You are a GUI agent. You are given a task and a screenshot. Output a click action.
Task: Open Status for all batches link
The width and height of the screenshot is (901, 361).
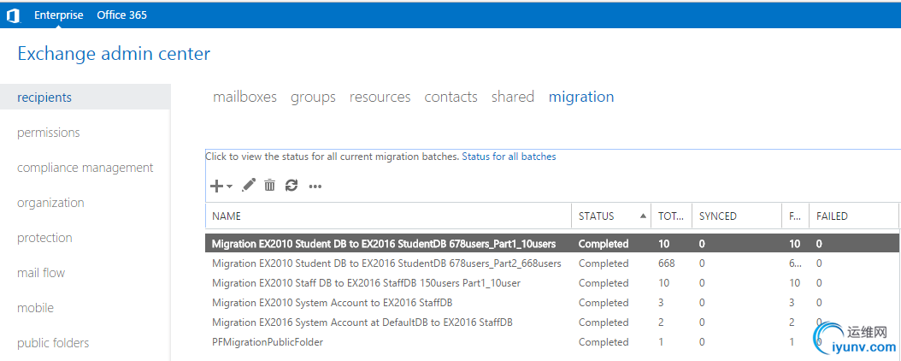pos(509,157)
